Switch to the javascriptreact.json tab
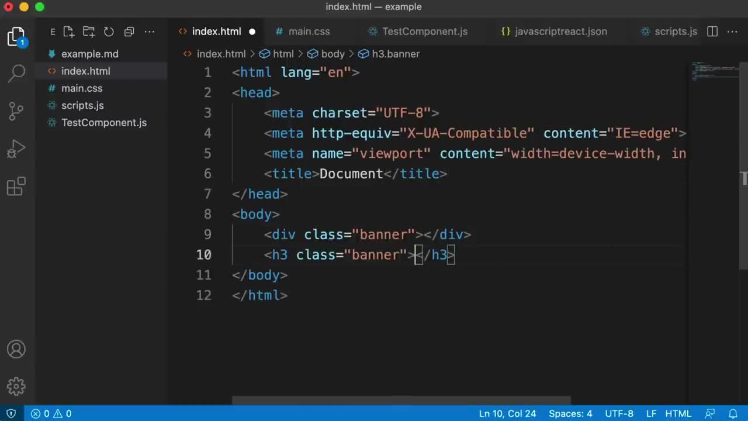The image size is (748, 421). coord(561,32)
